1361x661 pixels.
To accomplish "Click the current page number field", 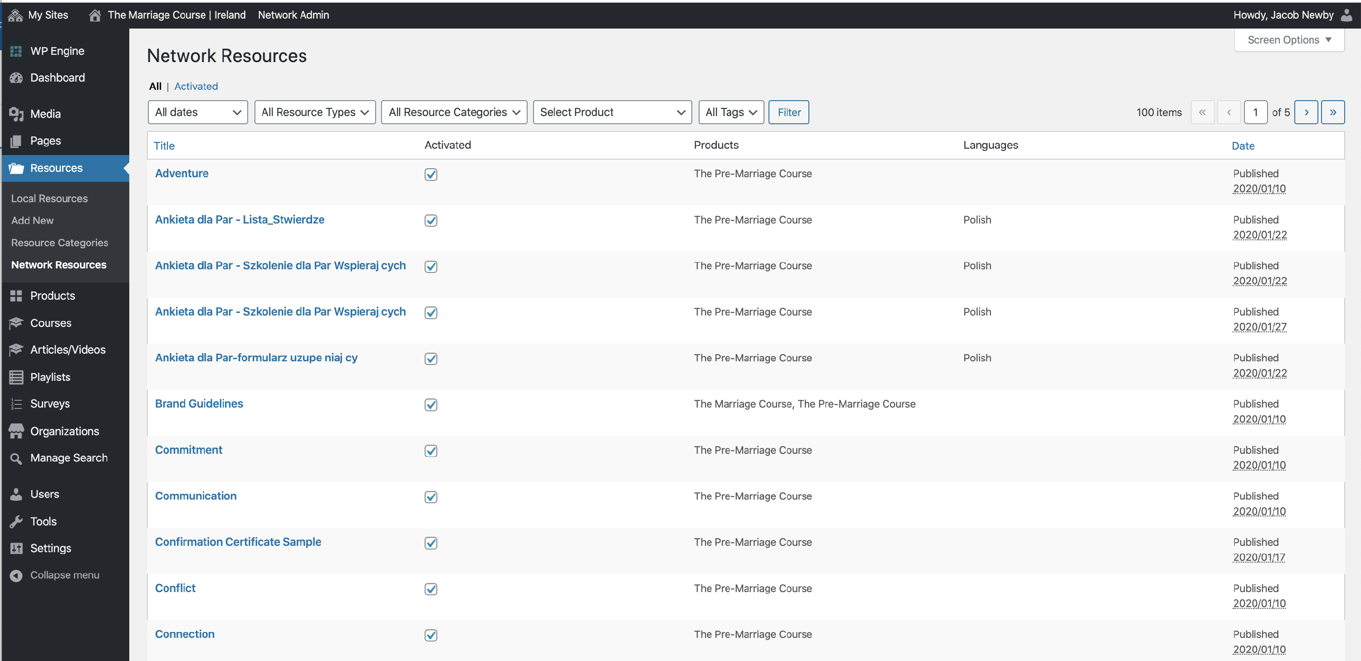I will [1255, 112].
